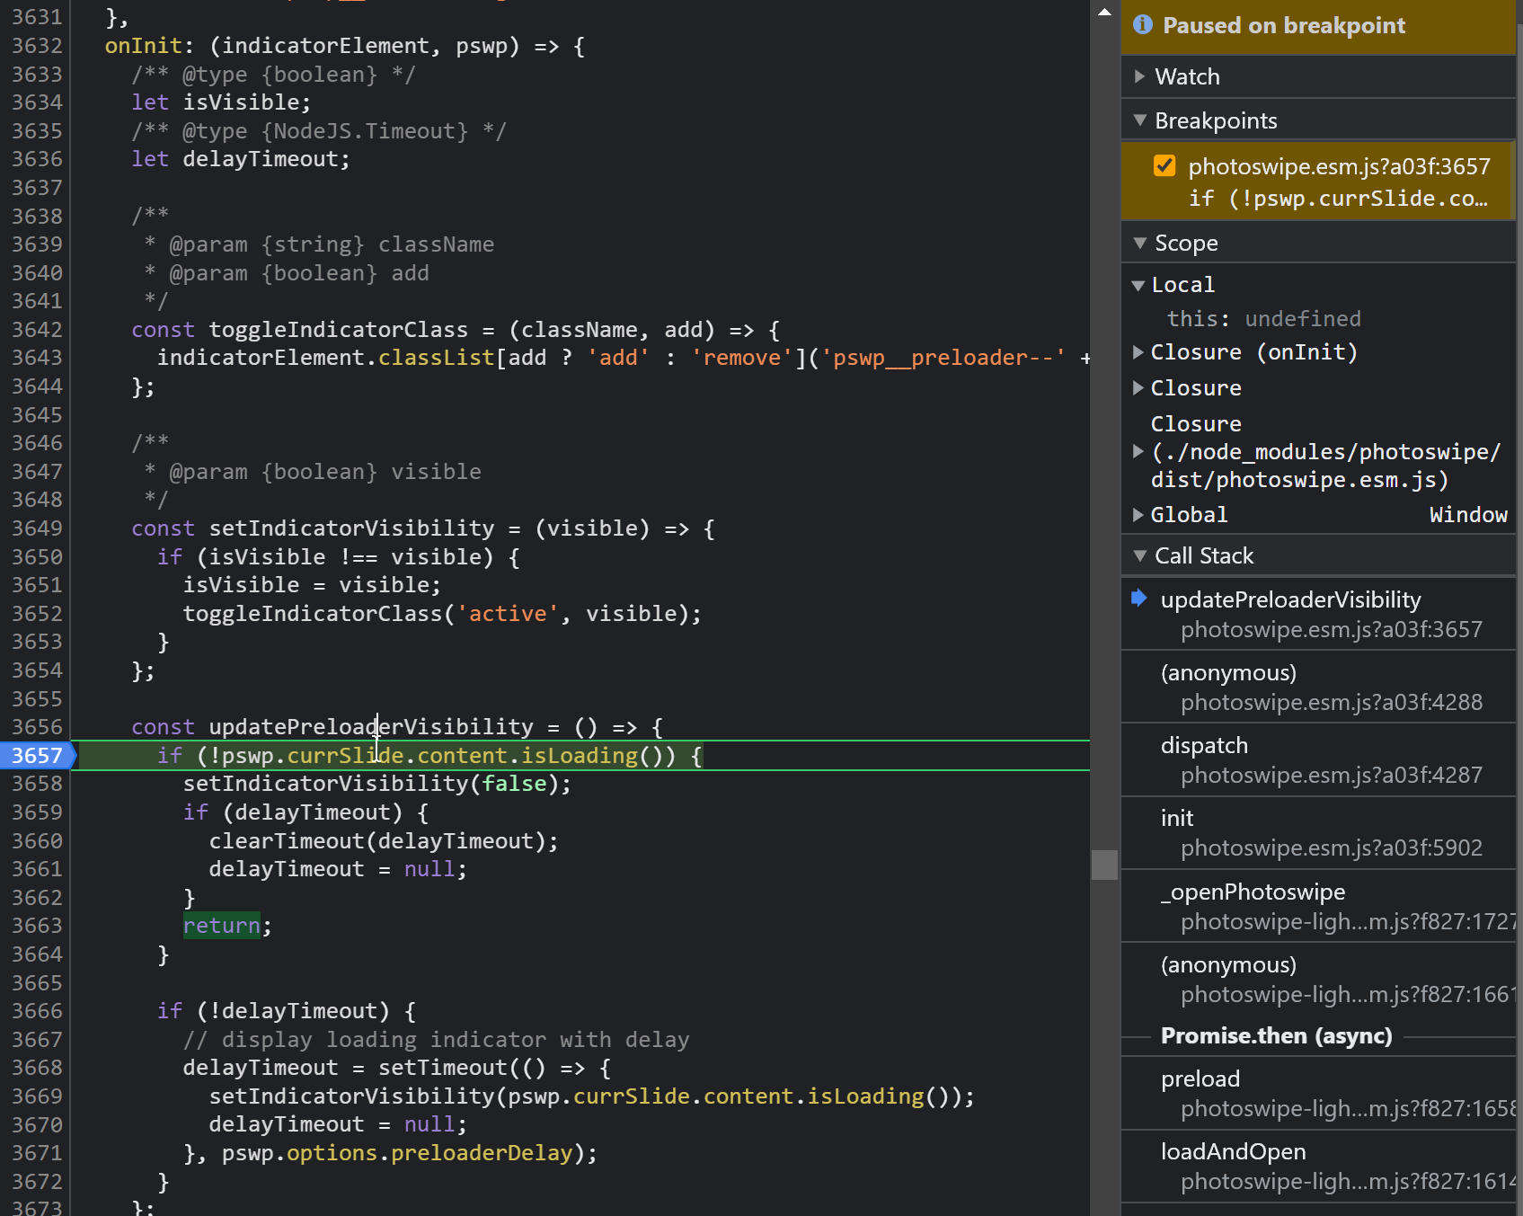Click the scroll-up arrow above the editor scrollbar
The image size is (1523, 1216).
tap(1103, 12)
